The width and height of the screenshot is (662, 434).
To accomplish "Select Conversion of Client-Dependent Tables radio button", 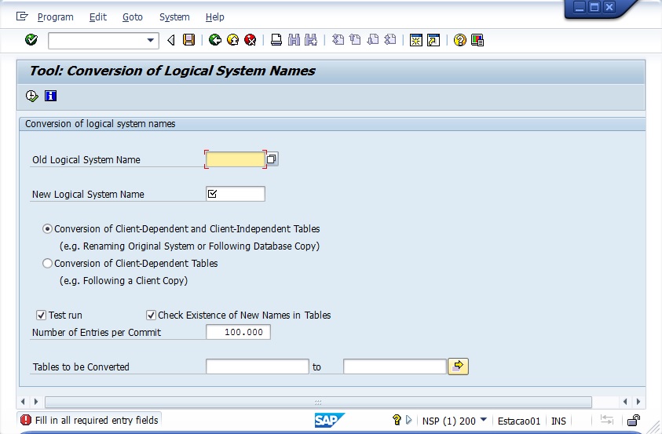I will (x=48, y=264).
